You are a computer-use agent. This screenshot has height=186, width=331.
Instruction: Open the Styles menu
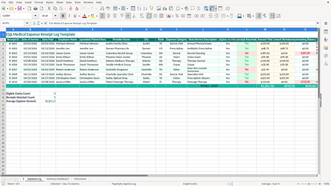coord(50,2)
